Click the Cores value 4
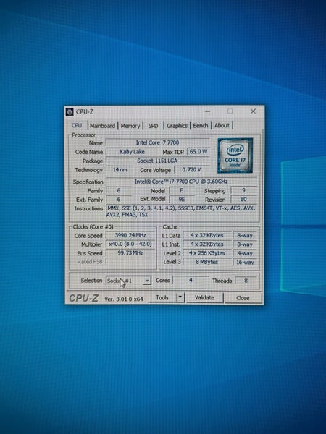The height and width of the screenshot is (434, 326). [191, 281]
